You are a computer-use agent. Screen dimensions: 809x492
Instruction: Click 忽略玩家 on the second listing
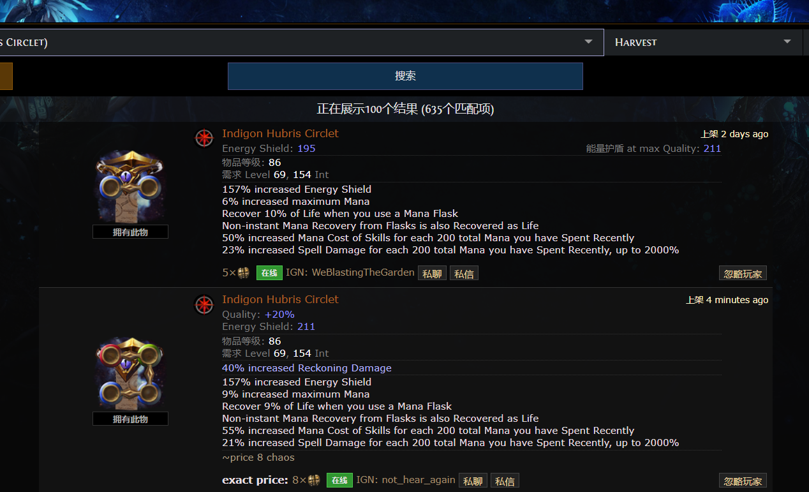click(743, 481)
